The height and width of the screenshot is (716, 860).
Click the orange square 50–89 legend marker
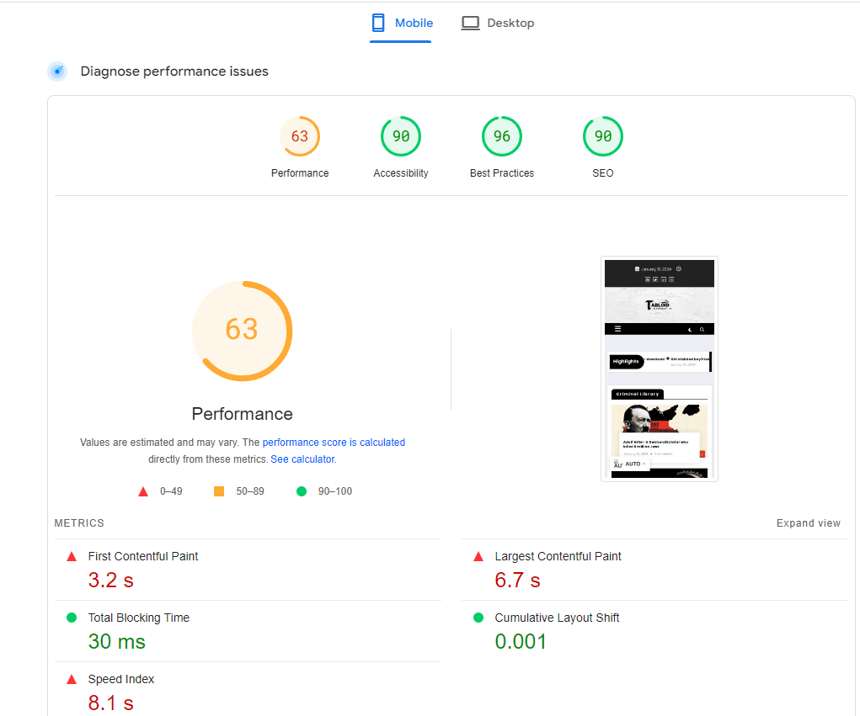coord(219,491)
